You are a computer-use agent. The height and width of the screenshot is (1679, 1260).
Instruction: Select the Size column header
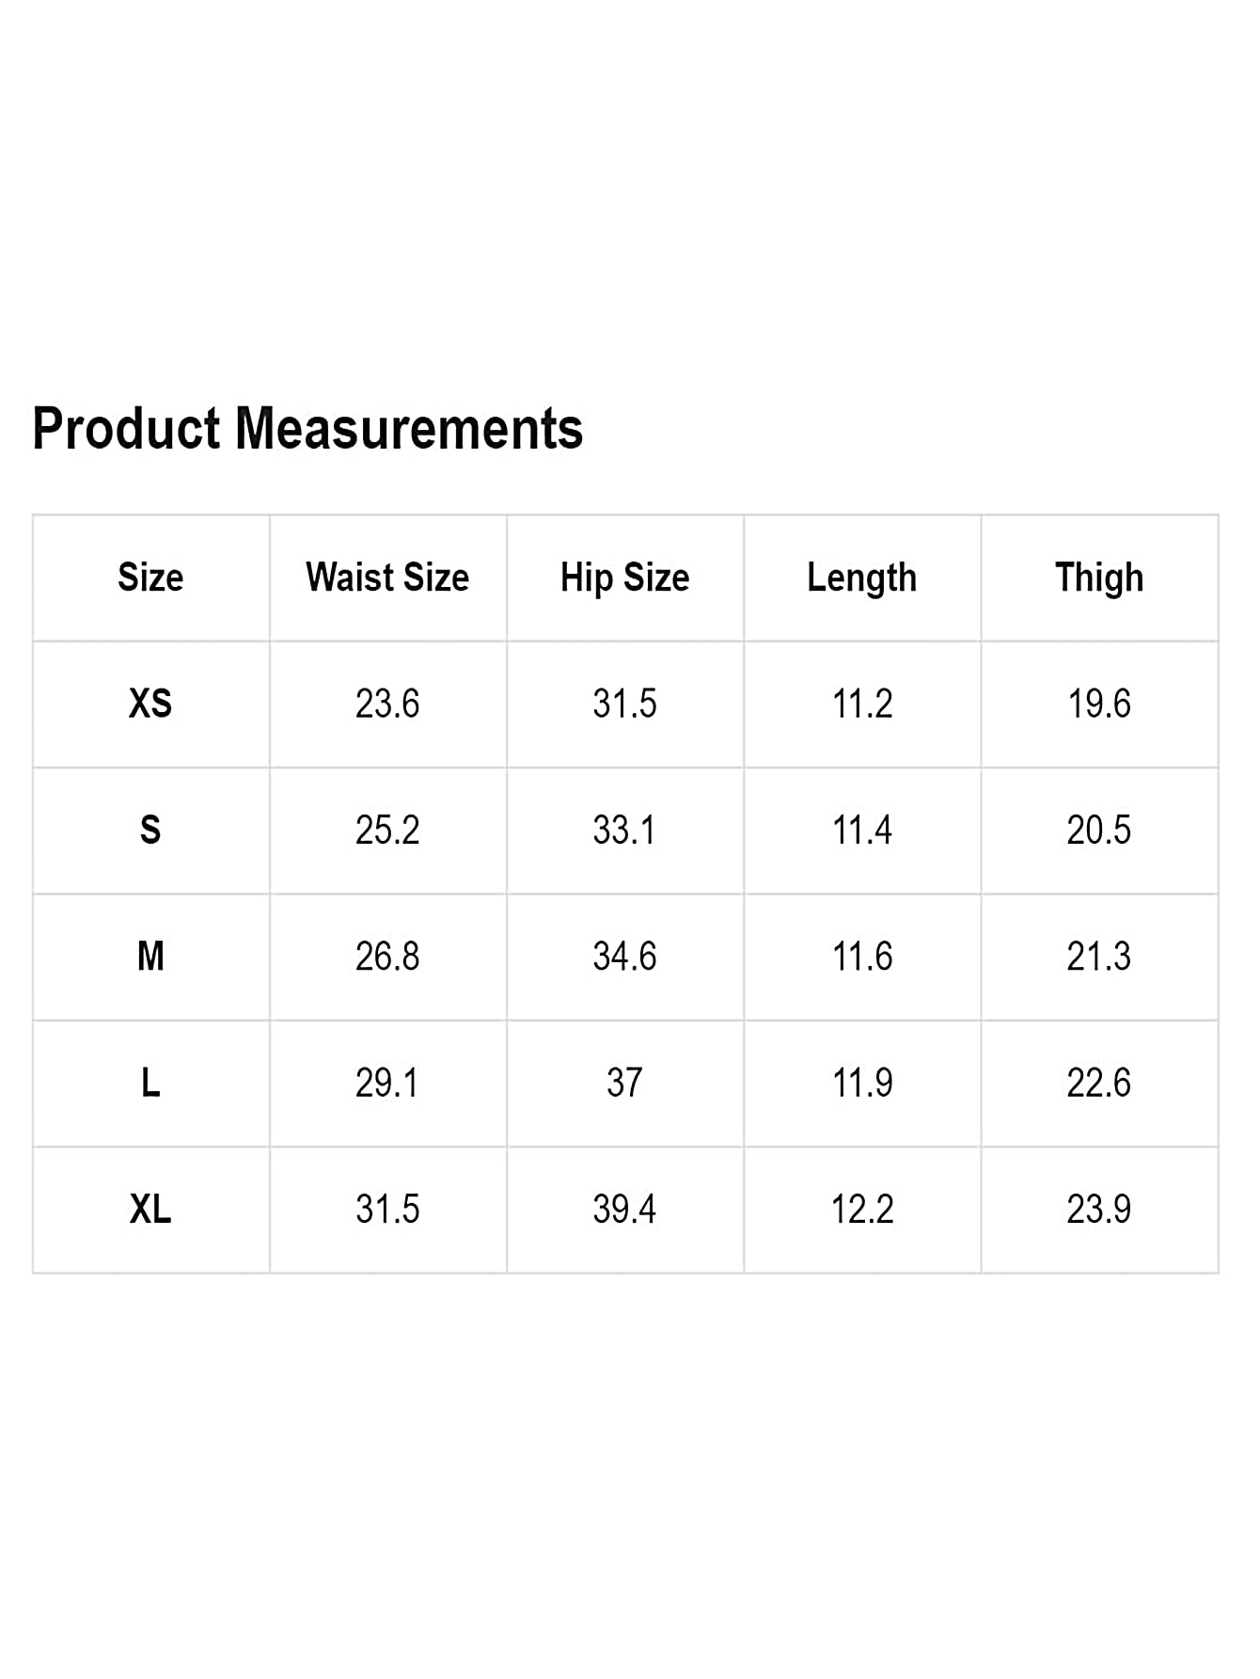click(x=150, y=577)
